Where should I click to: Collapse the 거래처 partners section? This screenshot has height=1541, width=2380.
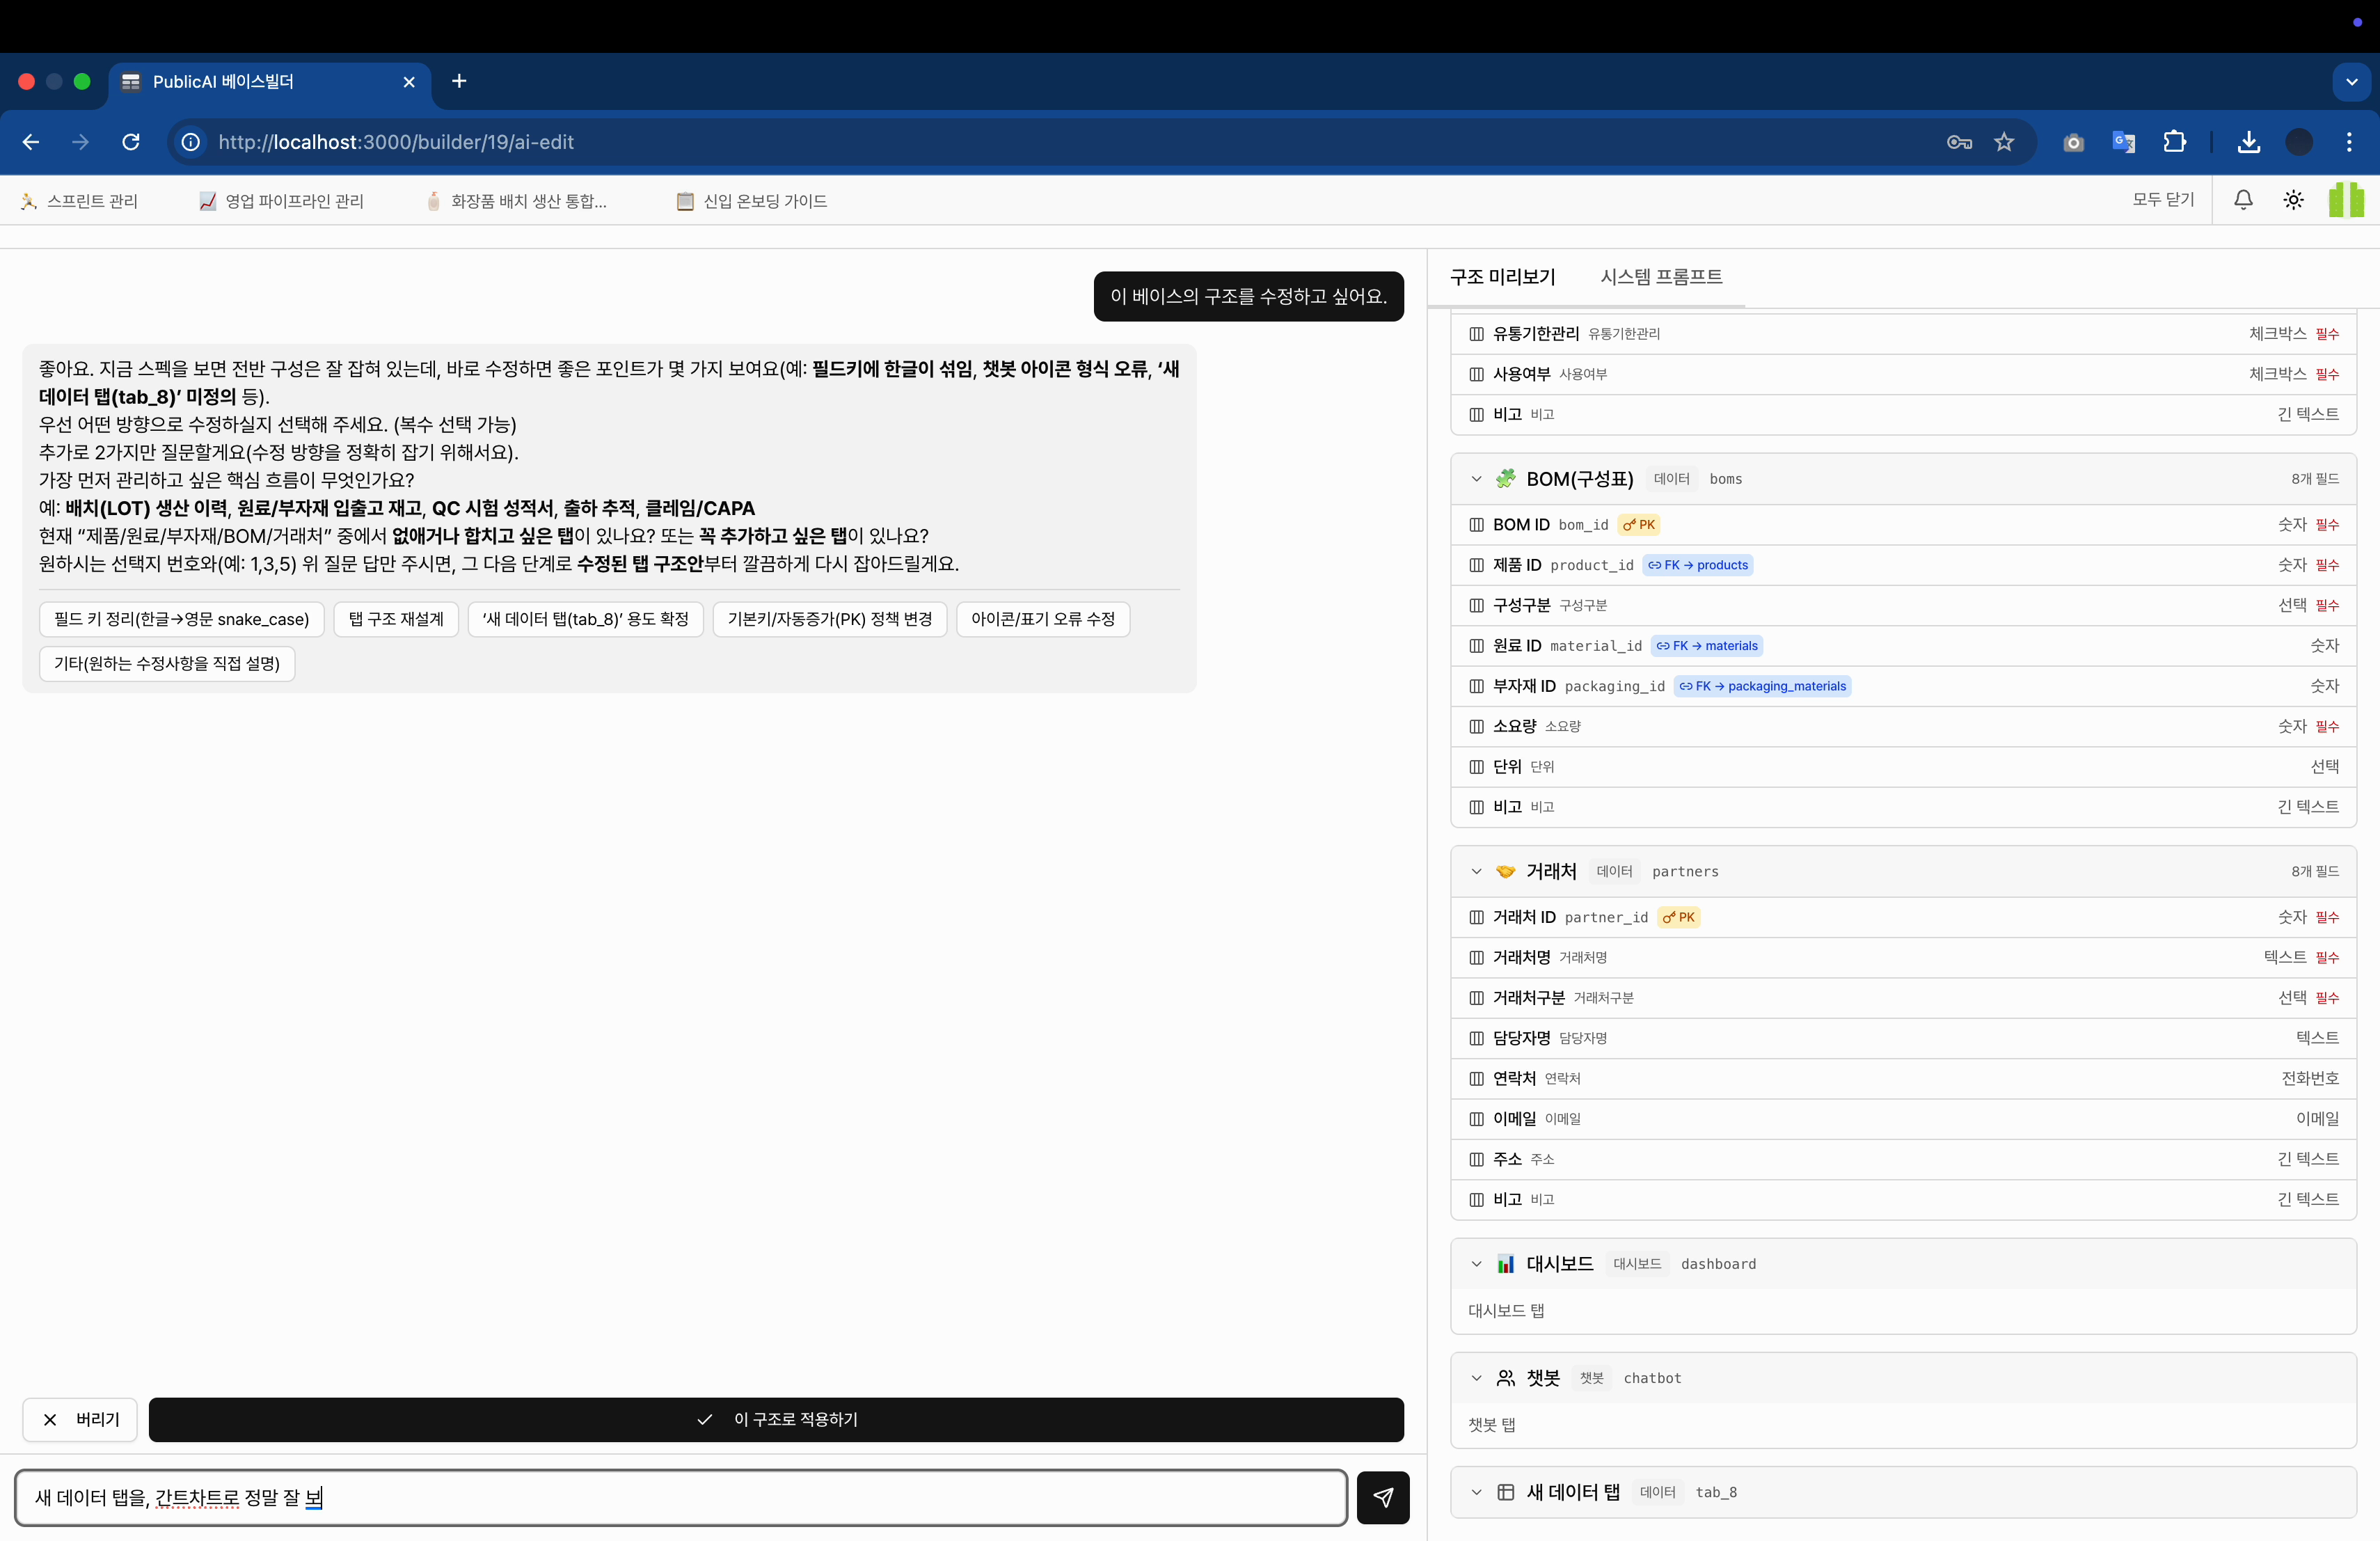(1476, 871)
